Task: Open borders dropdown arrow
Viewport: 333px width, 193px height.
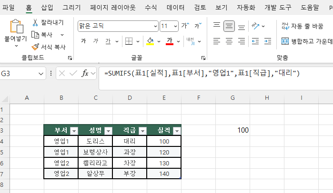Action: click(x=138, y=41)
